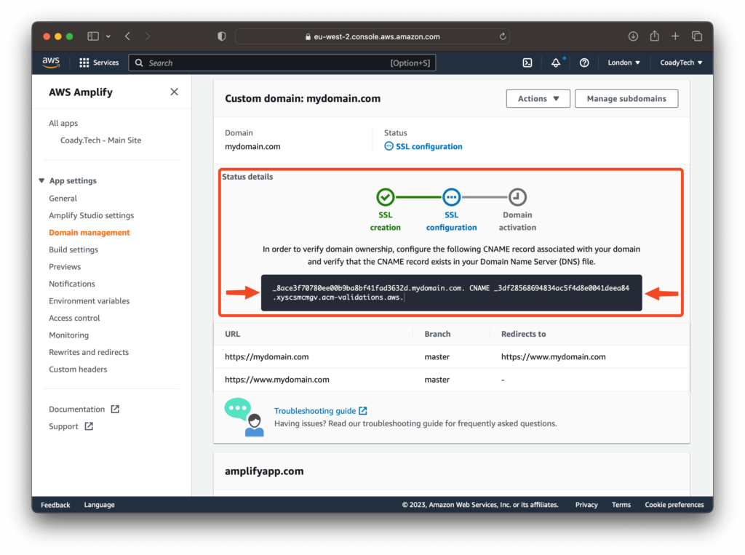
Task: Open the Actions dropdown
Action: (538, 98)
